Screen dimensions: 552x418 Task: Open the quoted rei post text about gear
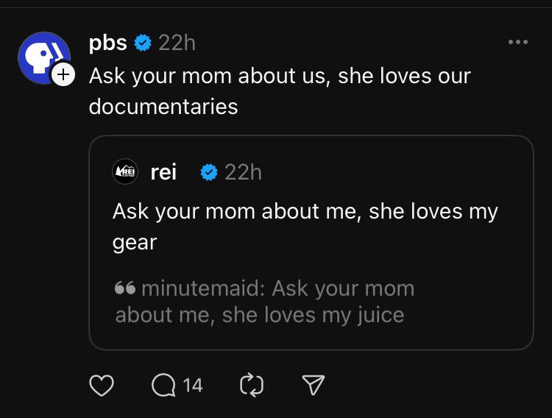coord(305,226)
